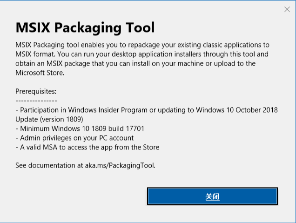Click the A valid MSA requirement line
Image resolution: width=296 pixels, height=223 pixels.
pos(87,147)
